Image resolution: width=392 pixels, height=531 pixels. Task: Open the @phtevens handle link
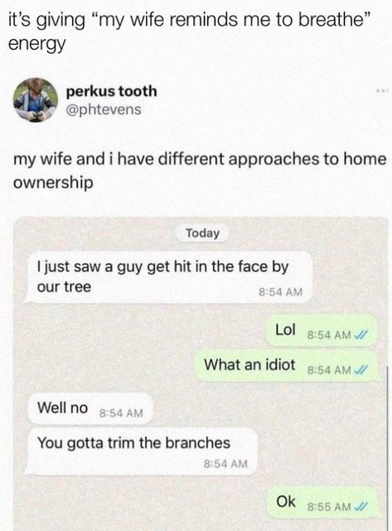click(103, 110)
